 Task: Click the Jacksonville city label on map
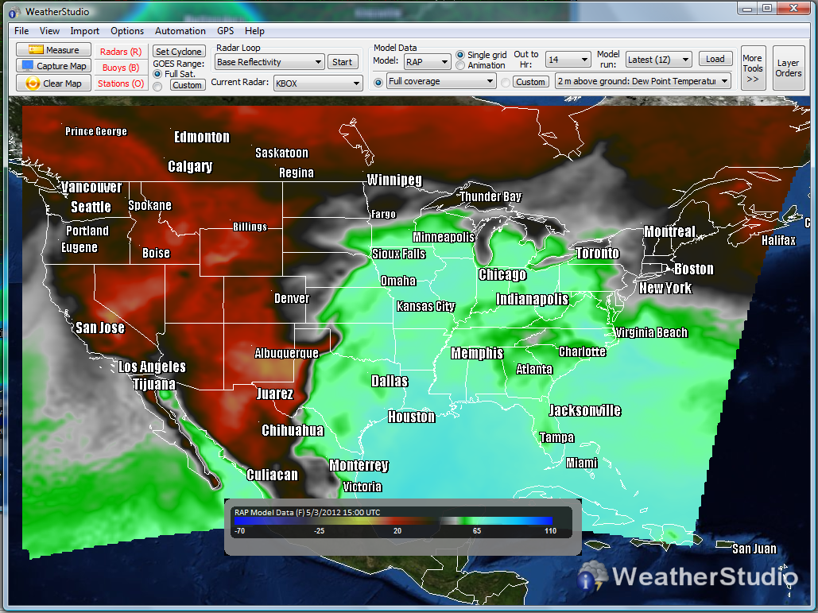point(585,410)
